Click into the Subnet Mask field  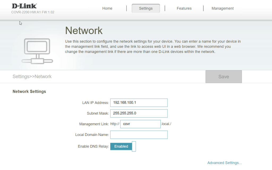(x=139, y=113)
